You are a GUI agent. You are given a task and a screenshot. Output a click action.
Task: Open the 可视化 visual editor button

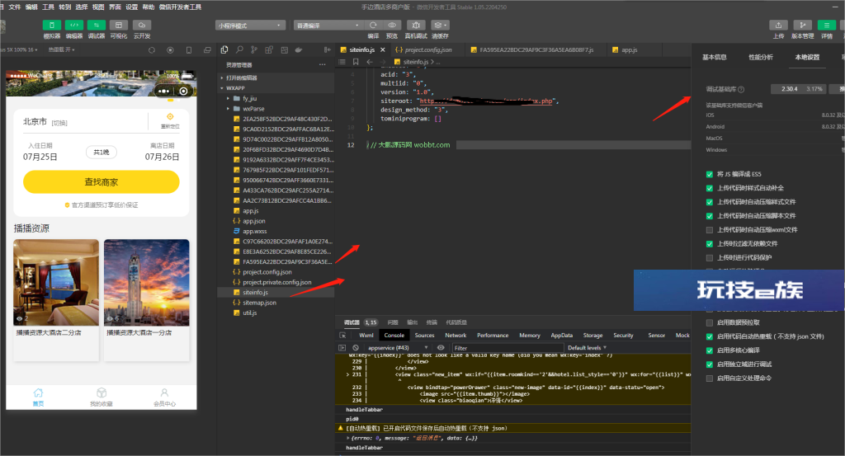click(119, 25)
